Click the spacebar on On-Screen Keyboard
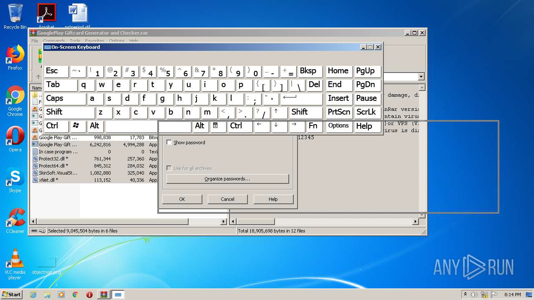Image resolution: width=534 pixels, height=300 pixels. pyautogui.click(x=148, y=126)
